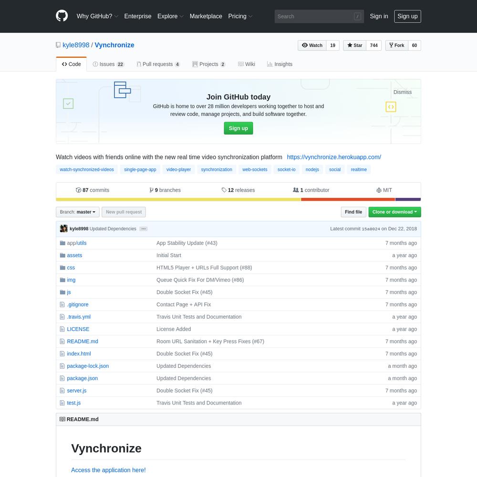Click the purple segment of language bar
Image resolution: width=477 pixels, height=477 pixels.
(x=408, y=199)
